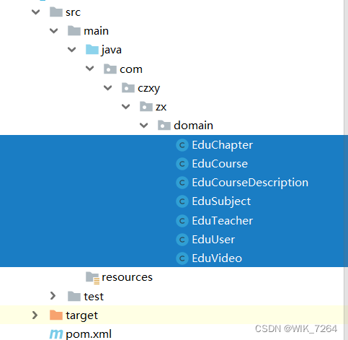Click the domain package icon
Viewport: 348px width, 340px height.
click(x=164, y=125)
